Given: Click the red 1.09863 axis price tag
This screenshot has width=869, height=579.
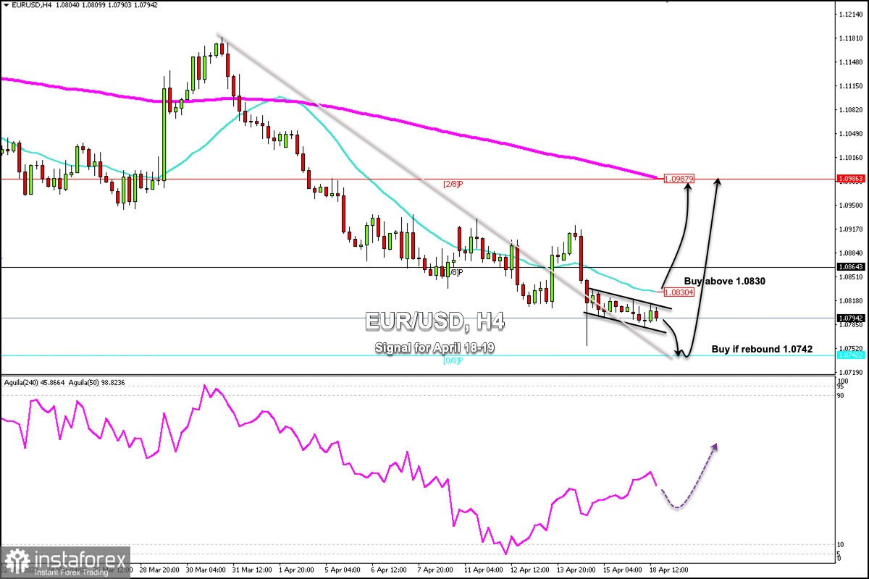Looking at the screenshot, I should [x=852, y=178].
